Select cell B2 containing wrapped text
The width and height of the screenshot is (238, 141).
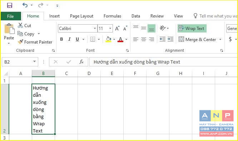click(x=43, y=109)
